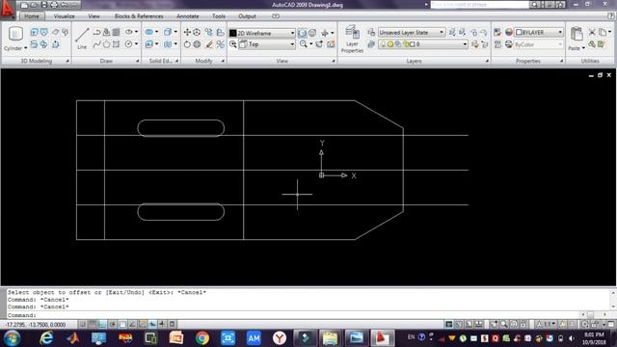Click Quick Access Save icon
Viewport: 617px width, 347px height.
click(44, 5)
